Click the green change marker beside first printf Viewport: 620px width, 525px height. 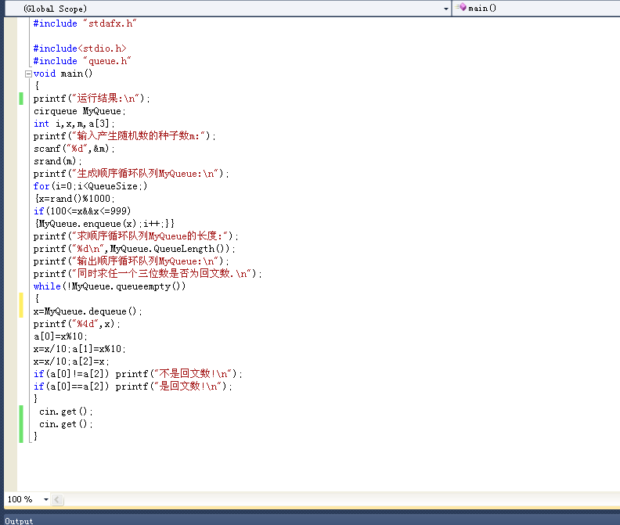click(x=21, y=99)
